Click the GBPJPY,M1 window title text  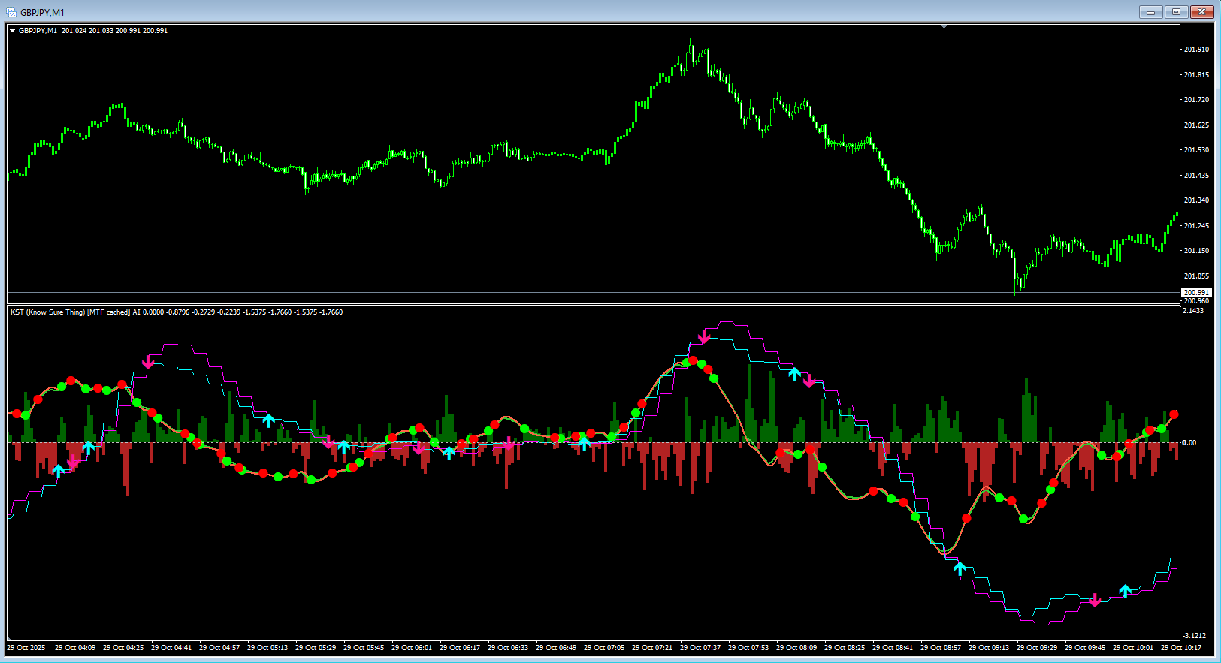[x=42, y=13]
